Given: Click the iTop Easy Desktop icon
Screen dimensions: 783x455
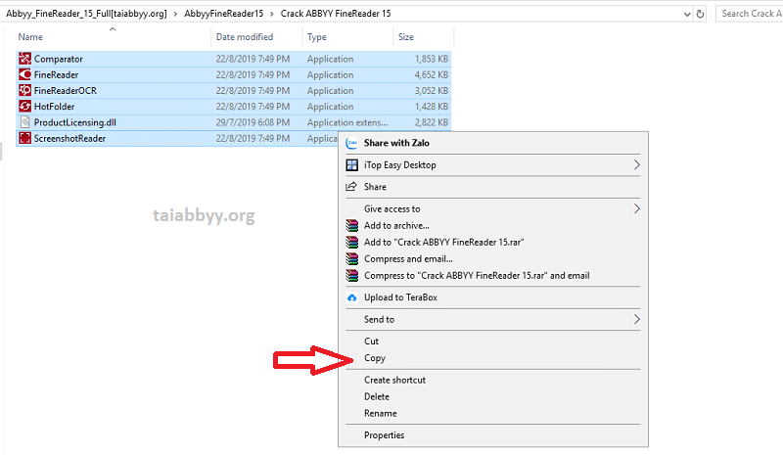Looking at the screenshot, I should pos(352,164).
